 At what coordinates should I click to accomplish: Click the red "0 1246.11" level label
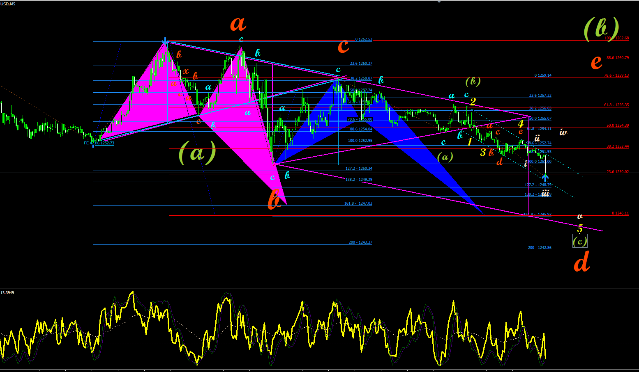(x=620, y=213)
